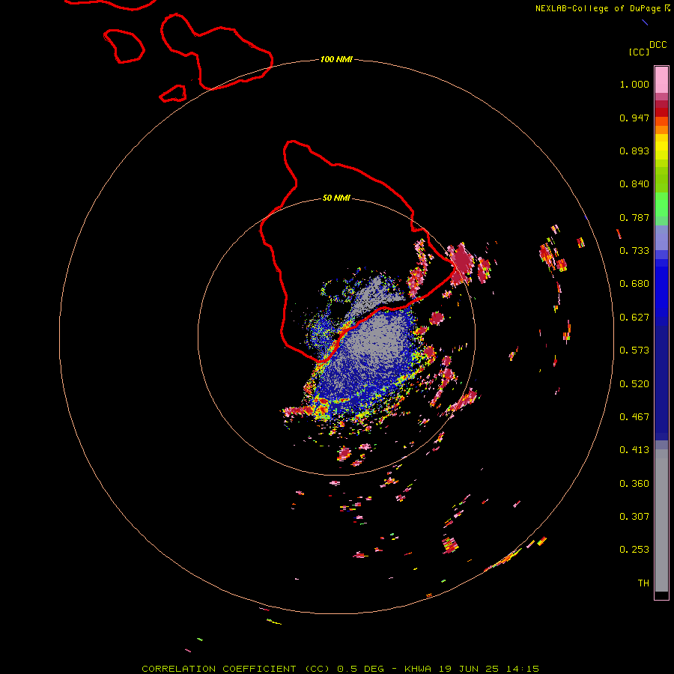Select the 0.573 scale value

tap(634, 350)
